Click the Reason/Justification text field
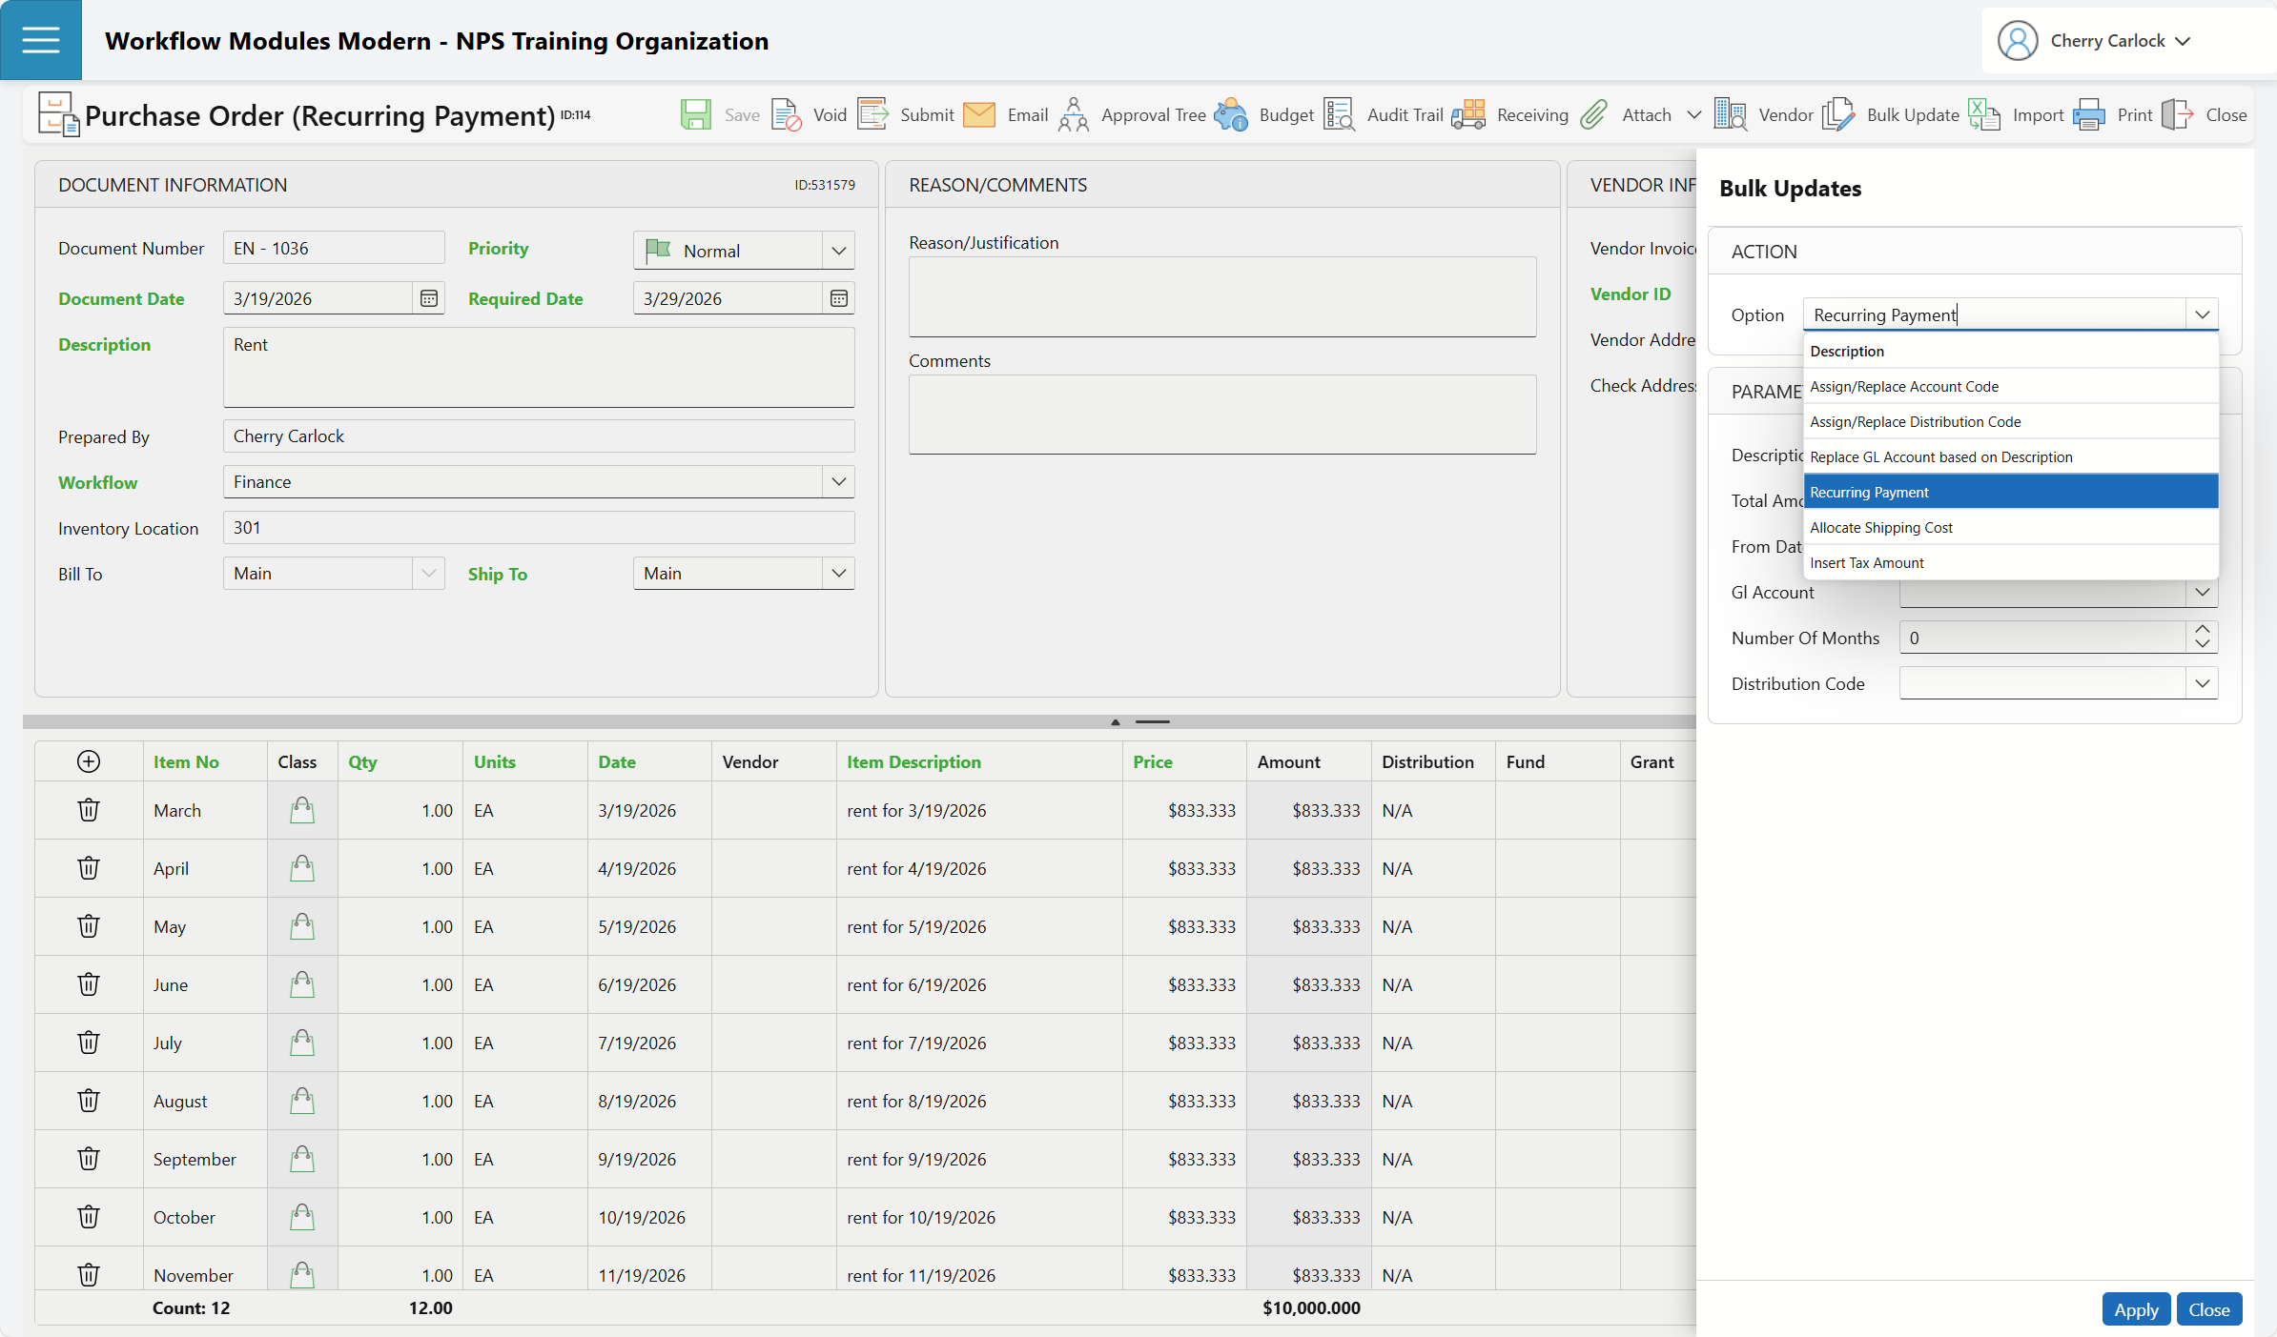The image size is (2277, 1337). [1221, 296]
